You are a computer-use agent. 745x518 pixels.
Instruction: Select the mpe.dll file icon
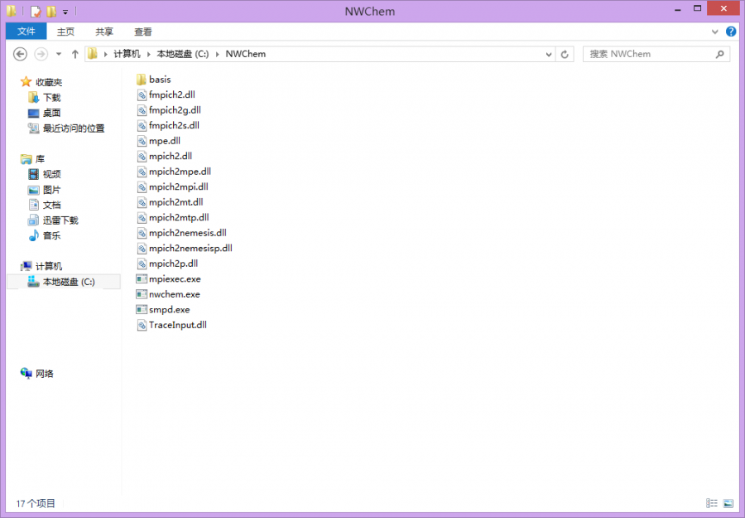click(x=142, y=141)
